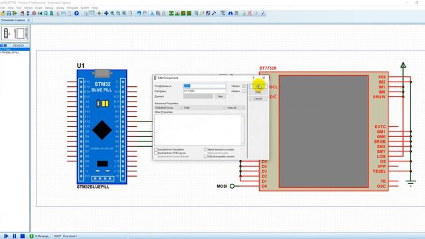Click the blue Help question-mark icon
Viewport: 425px width, 239px height.
click(x=76, y=13)
